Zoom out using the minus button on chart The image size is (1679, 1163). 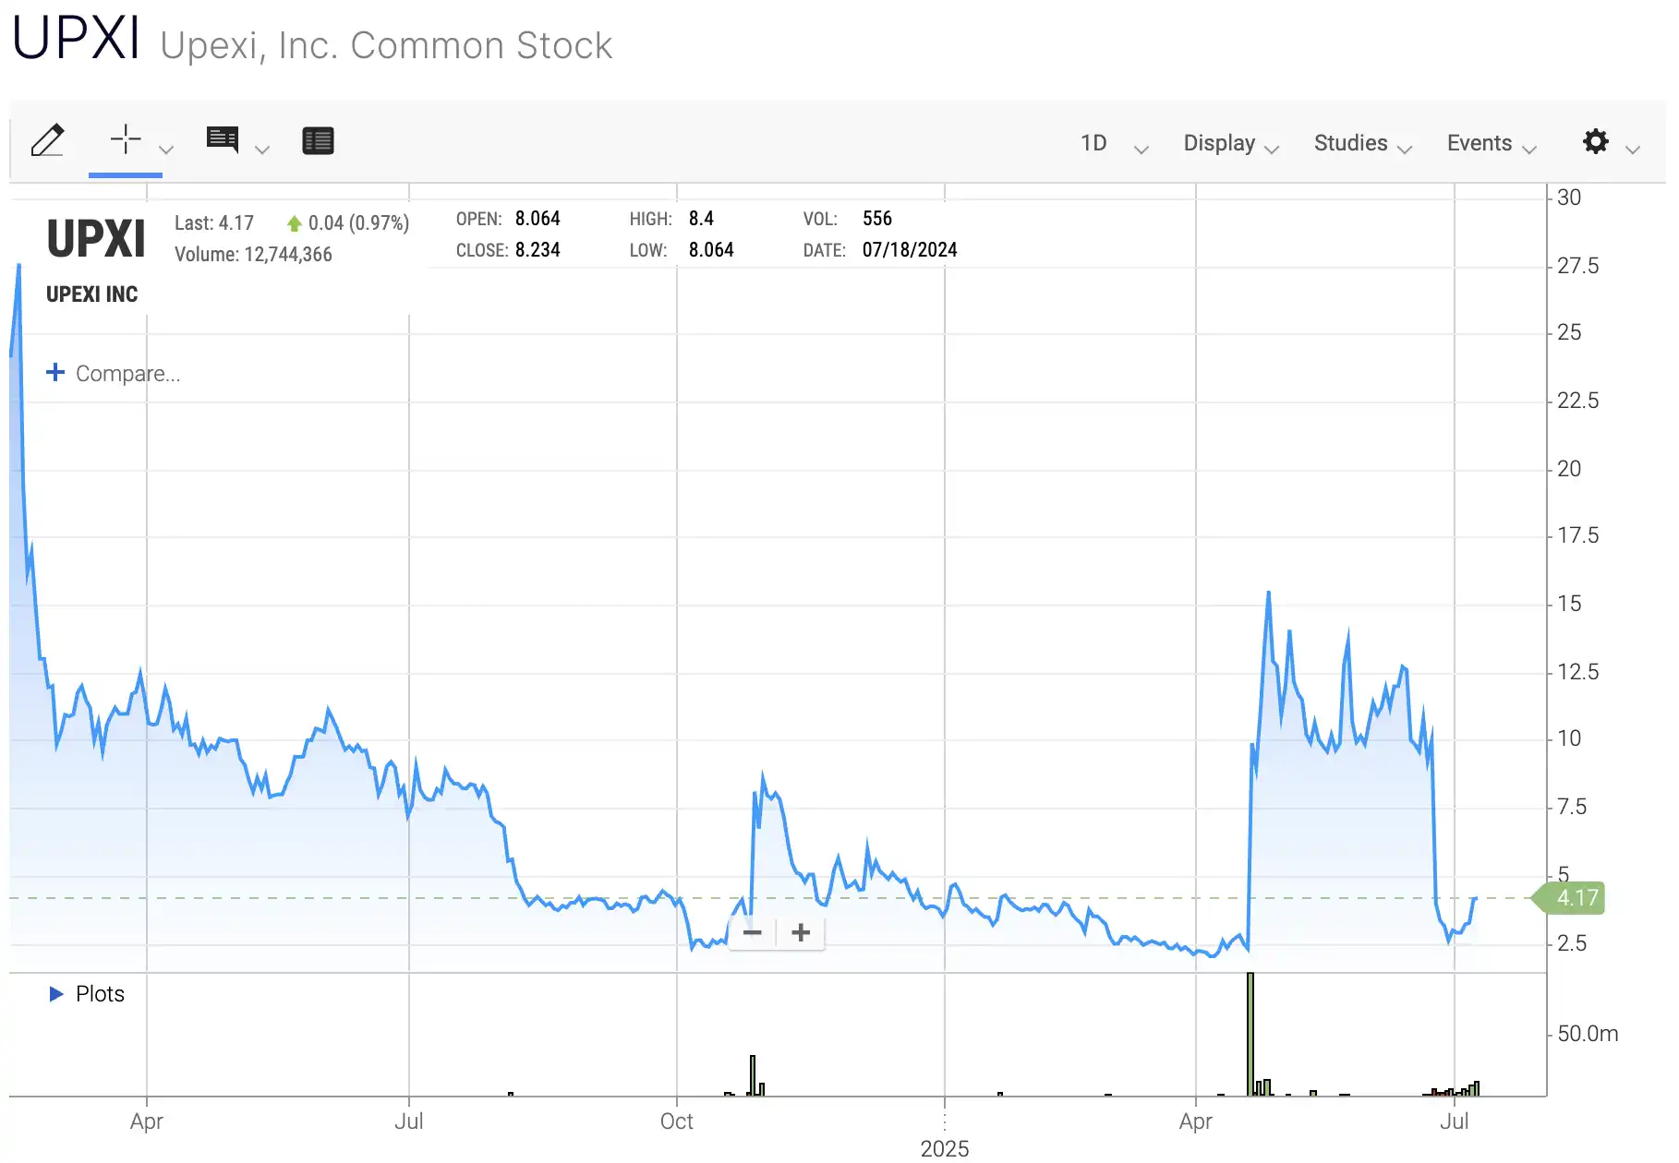[x=752, y=933]
